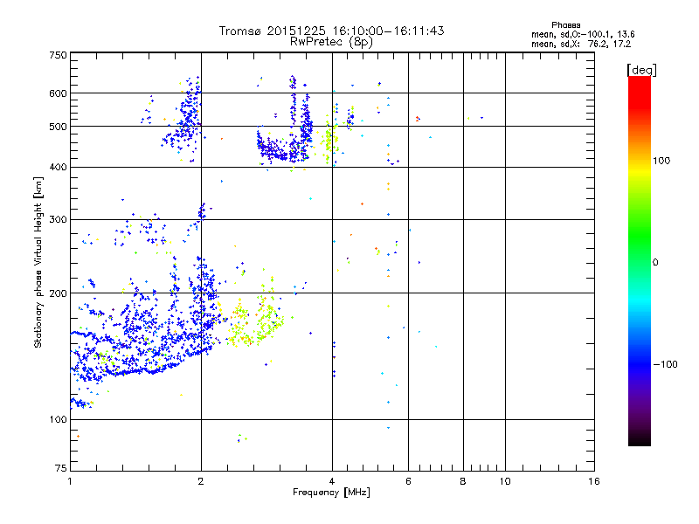The height and width of the screenshot is (524, 699).
Task: Click the y-axis tick label '75'
Action: pyautogui.click(x=61, y=468)
